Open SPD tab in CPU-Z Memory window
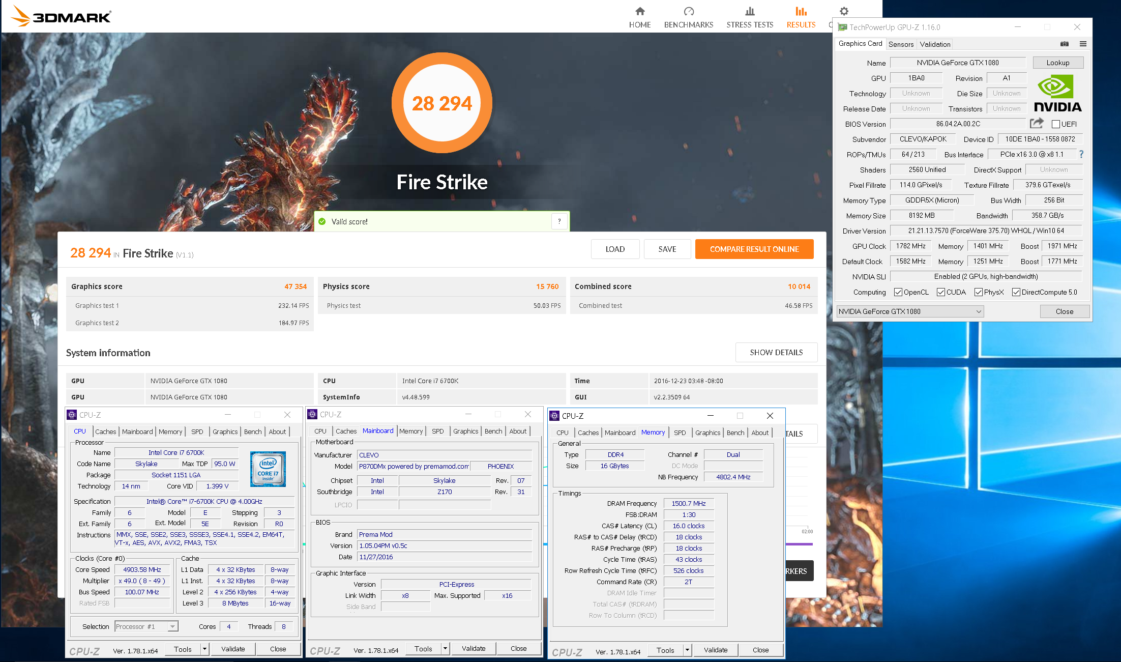This screenshot has height=662, width=1121. 680,433
